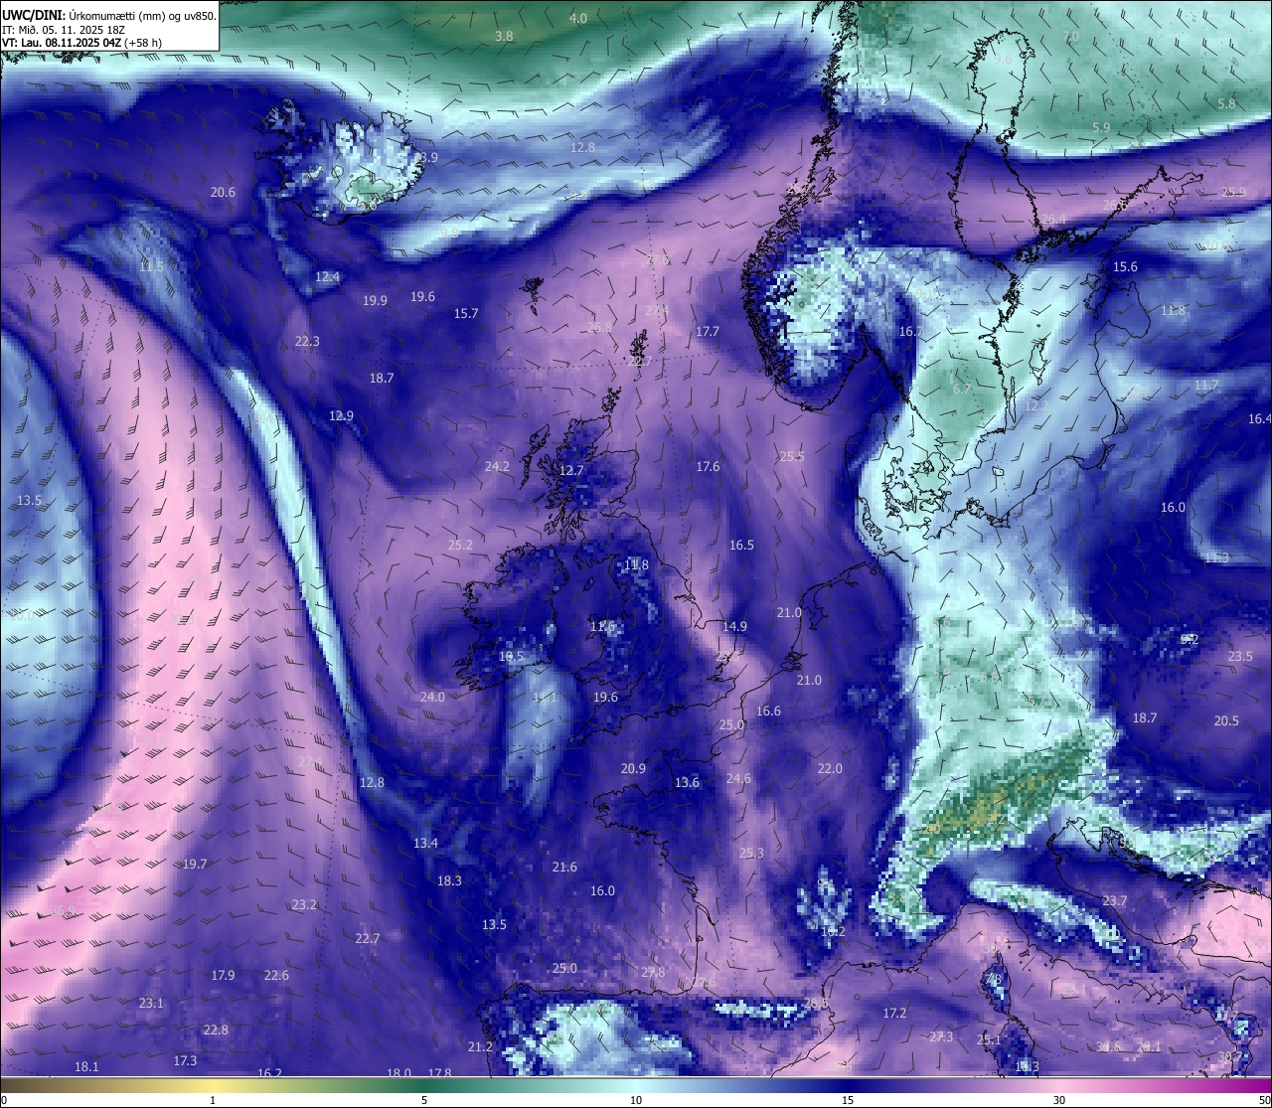
Task: Click the map value 21.6
Action: pyautogui.click(x=564, y=868)
